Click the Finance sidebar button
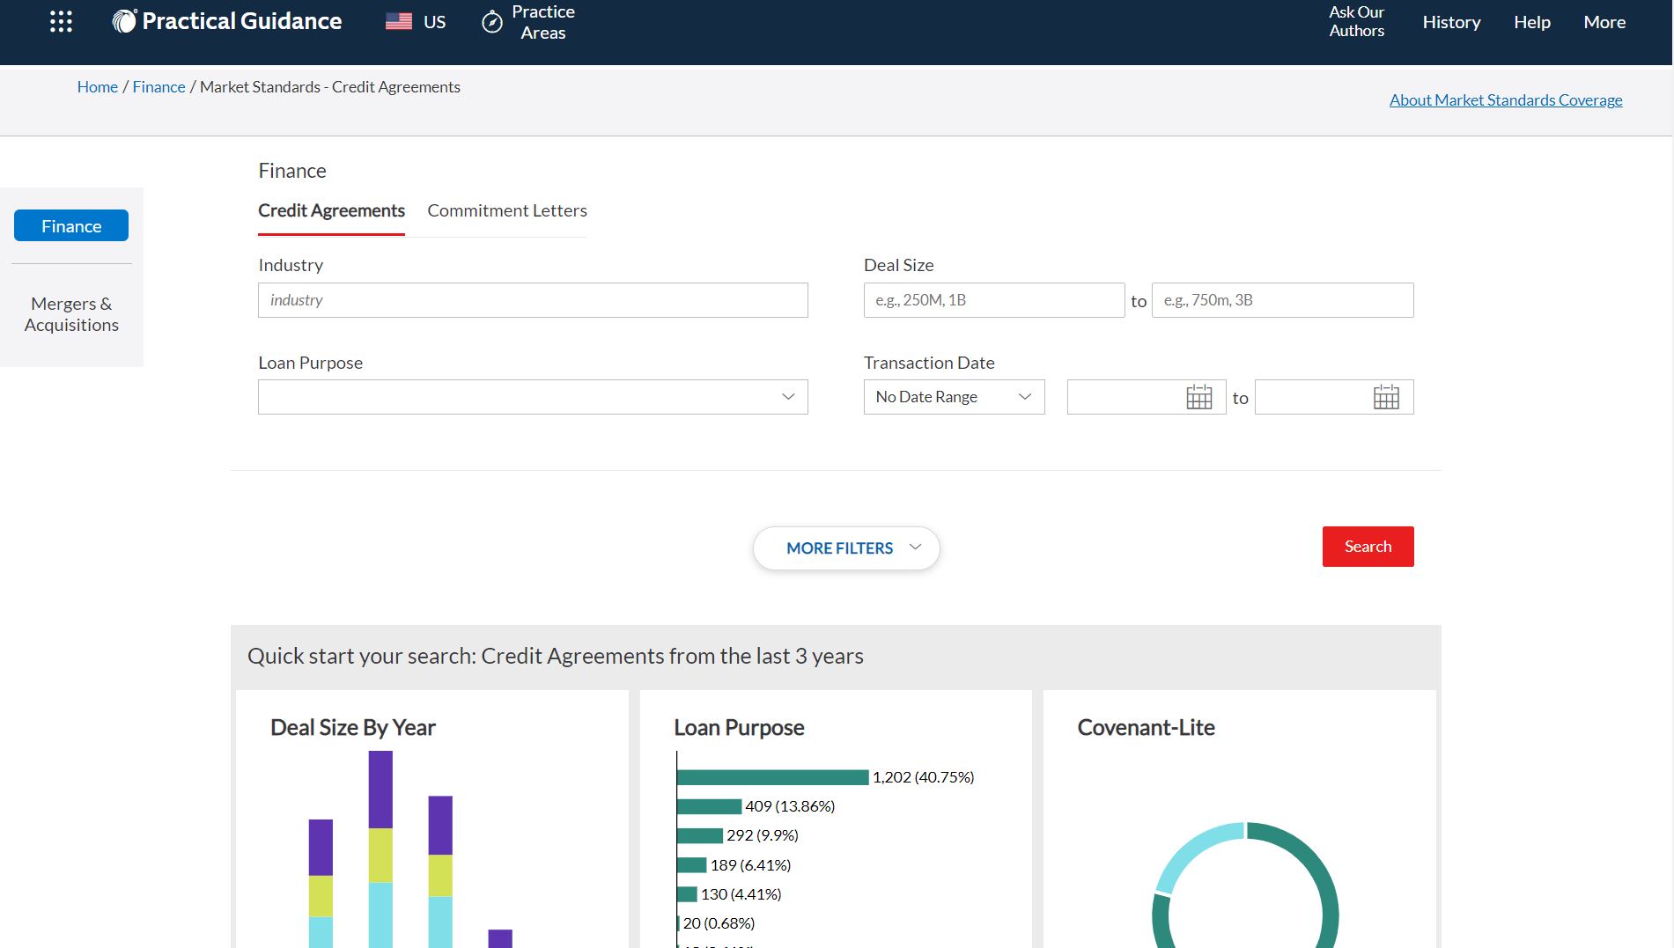 pyautogui.click(x=71, y=226)
